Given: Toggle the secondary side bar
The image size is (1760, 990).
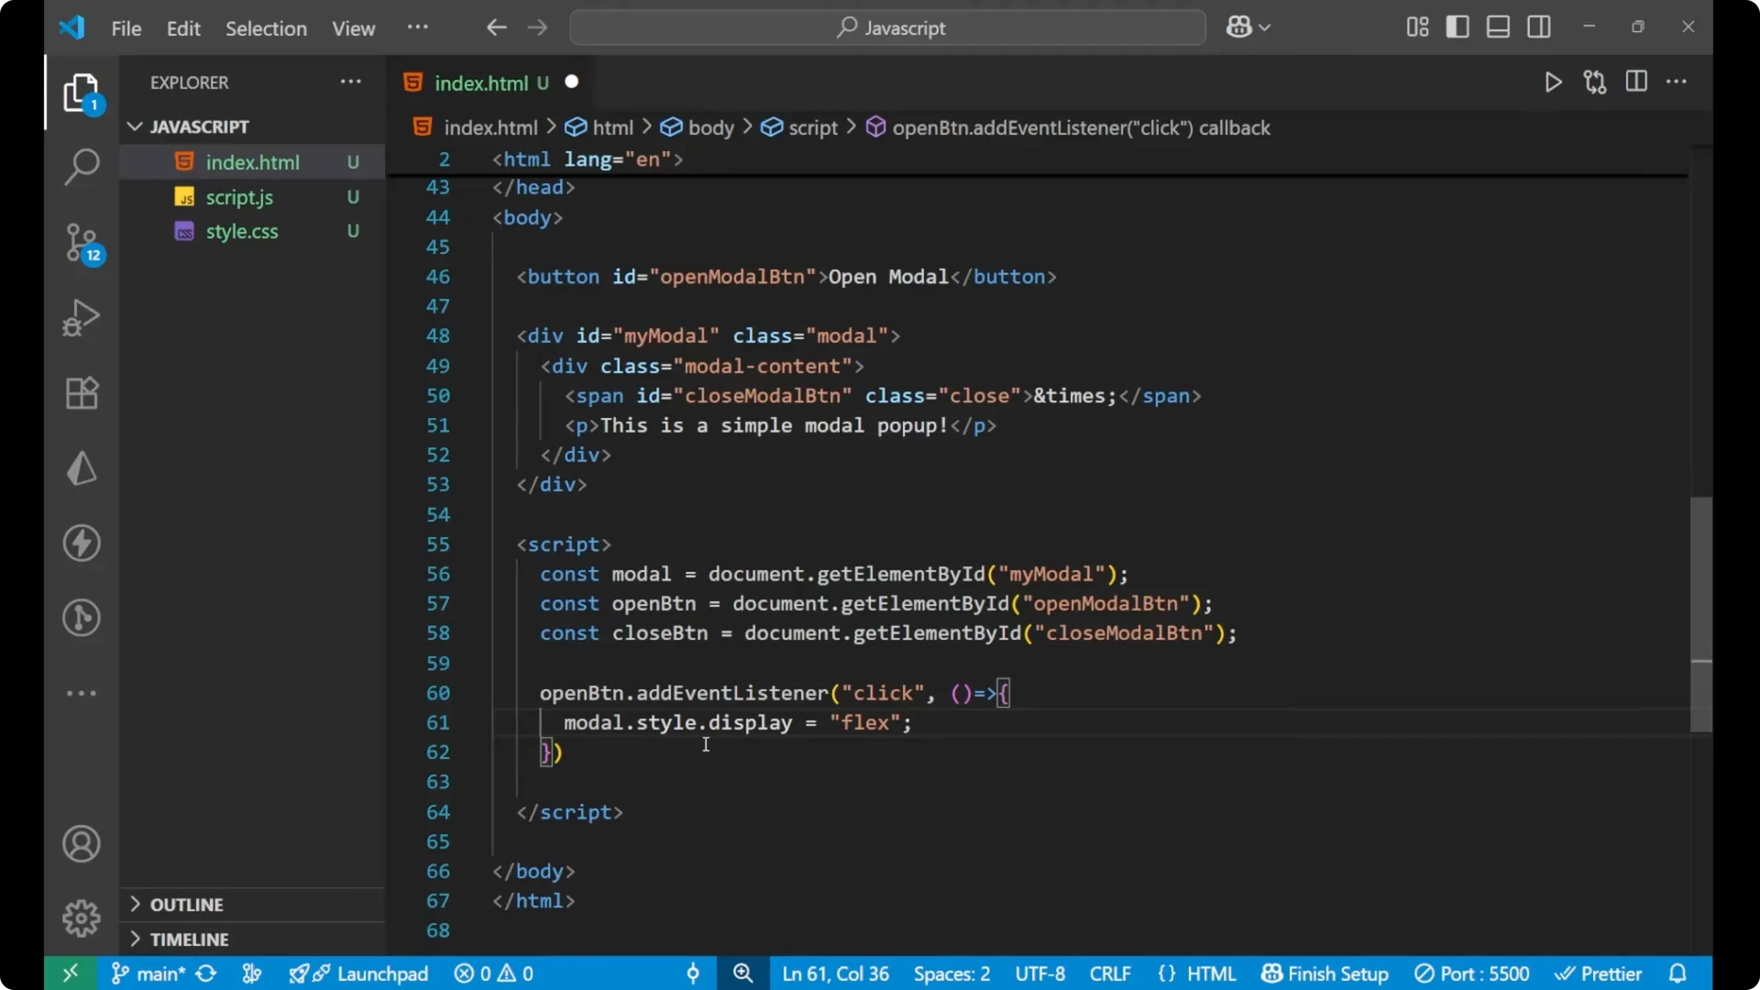Looking at the screenshot, I should coord(1539,27).
